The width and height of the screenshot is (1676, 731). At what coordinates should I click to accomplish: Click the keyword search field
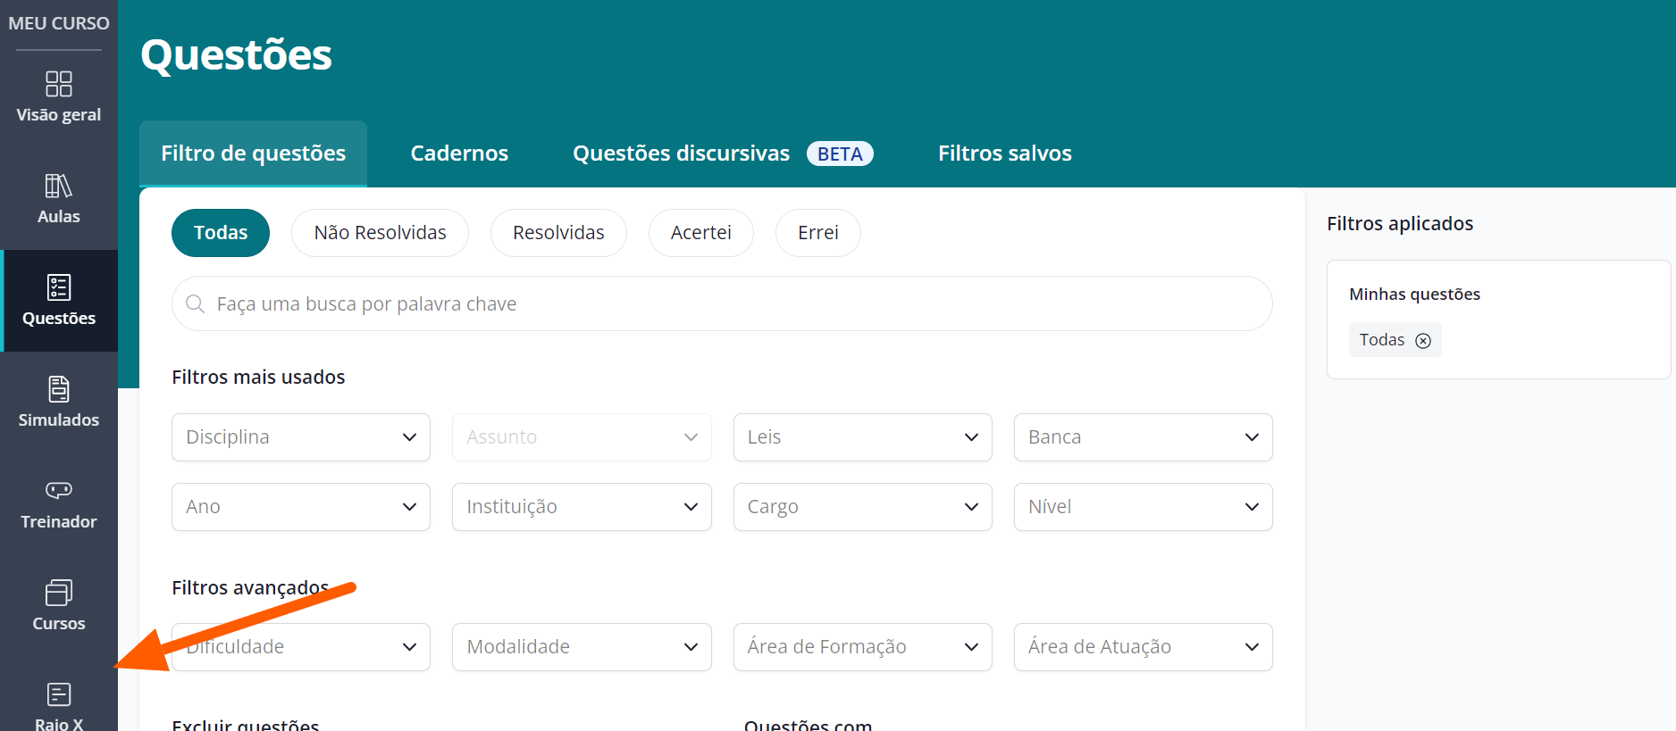coord(722,303)
